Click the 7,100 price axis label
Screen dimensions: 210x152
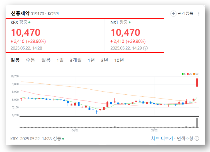[15, 107]
